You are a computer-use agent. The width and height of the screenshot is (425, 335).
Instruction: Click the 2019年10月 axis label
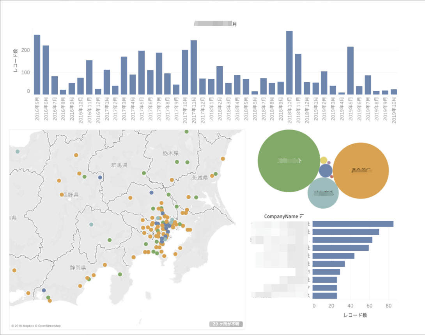click(394, 110)
